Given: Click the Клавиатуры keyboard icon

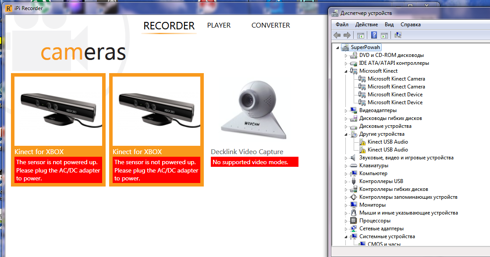Looking at the screenshot, I should click(353, 165).
